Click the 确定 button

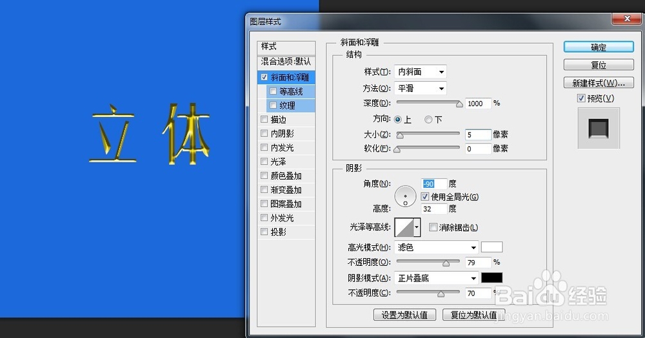(599, 47)
